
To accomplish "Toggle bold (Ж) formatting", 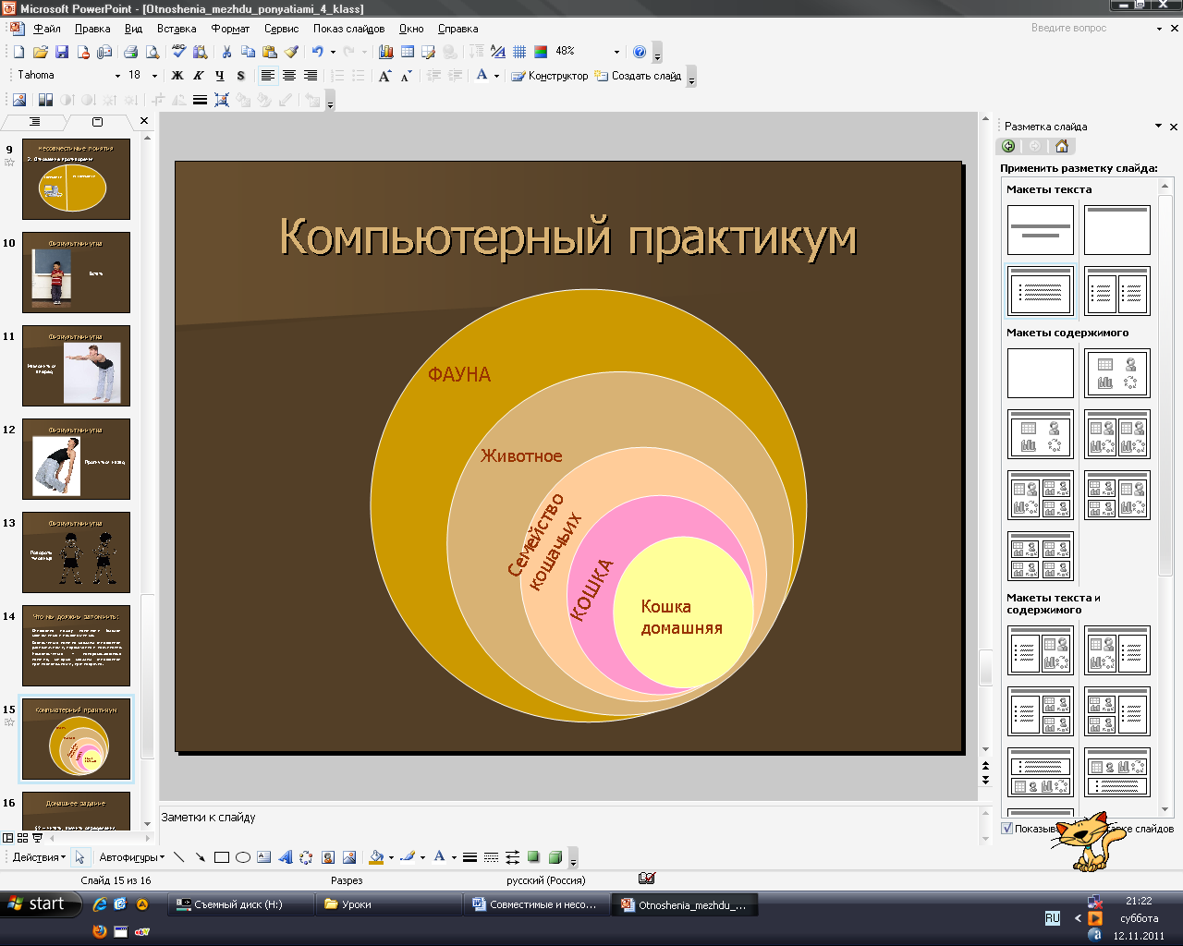I will click(177, 76).
